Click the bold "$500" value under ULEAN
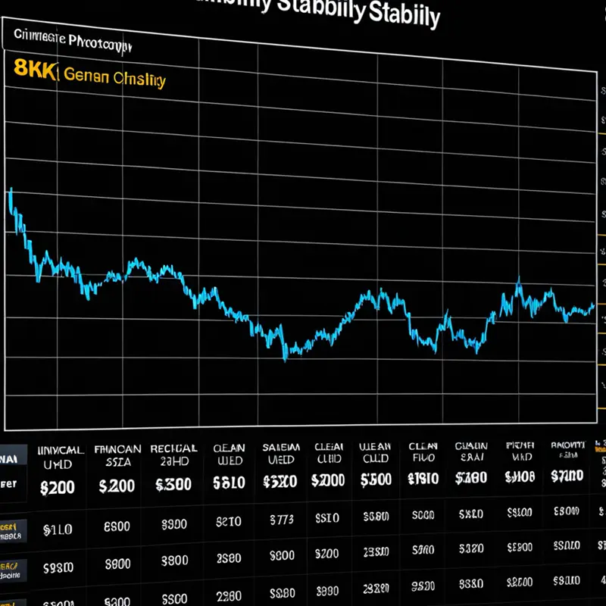606x606 pixels. pyautogui.click(x=376, y=479)
